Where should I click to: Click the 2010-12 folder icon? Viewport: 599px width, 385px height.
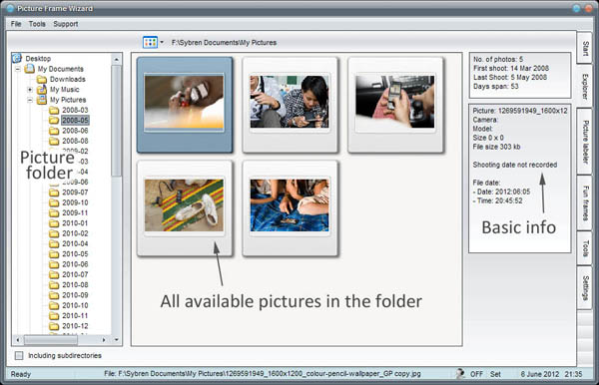(54, 326)
